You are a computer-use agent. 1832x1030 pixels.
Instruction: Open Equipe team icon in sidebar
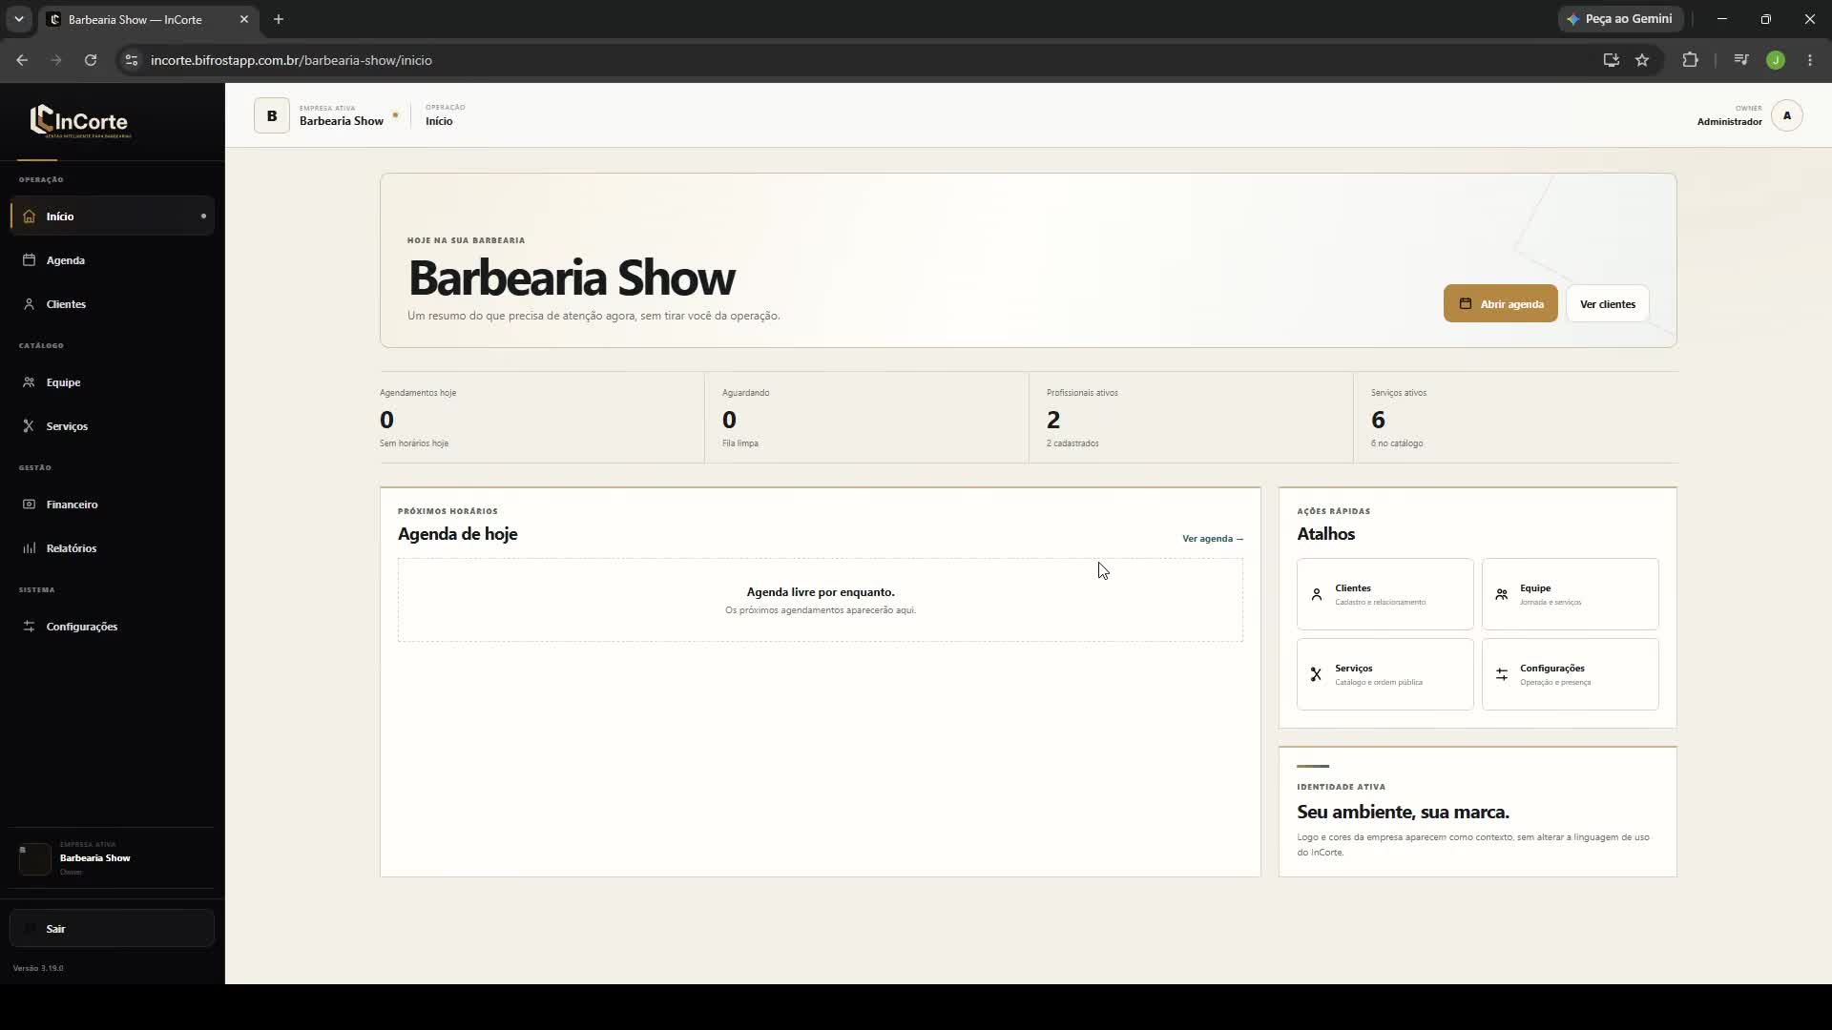(29, 382)
